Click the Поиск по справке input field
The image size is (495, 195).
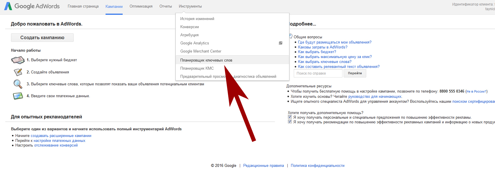click(318, 73)
